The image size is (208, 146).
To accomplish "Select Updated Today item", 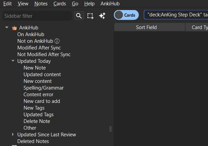I will pos(34,61).
